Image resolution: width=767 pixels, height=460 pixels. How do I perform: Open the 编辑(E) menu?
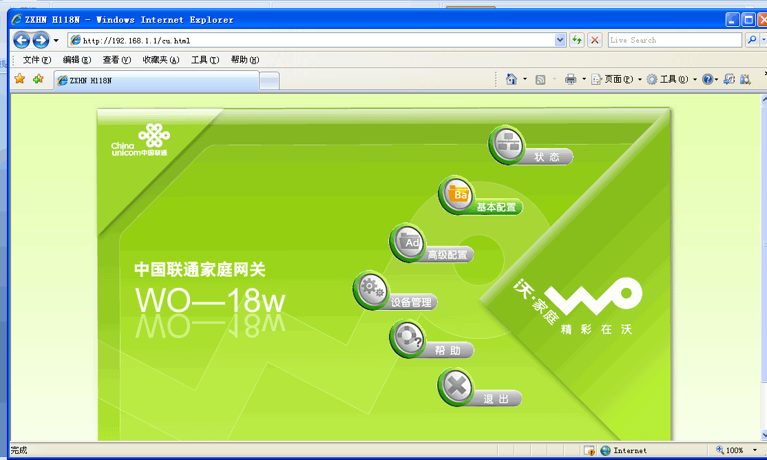click(x=77, y=60)
